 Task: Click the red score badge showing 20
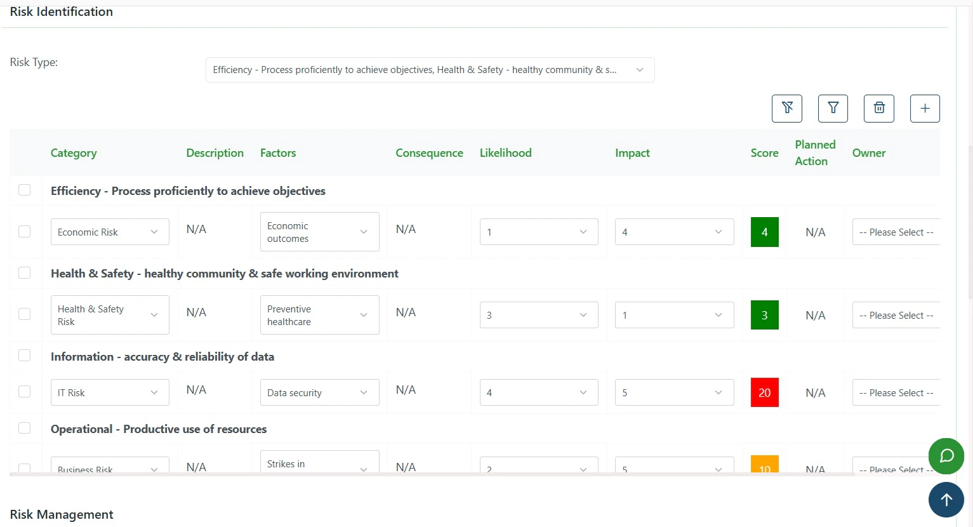tap(764, 392)
